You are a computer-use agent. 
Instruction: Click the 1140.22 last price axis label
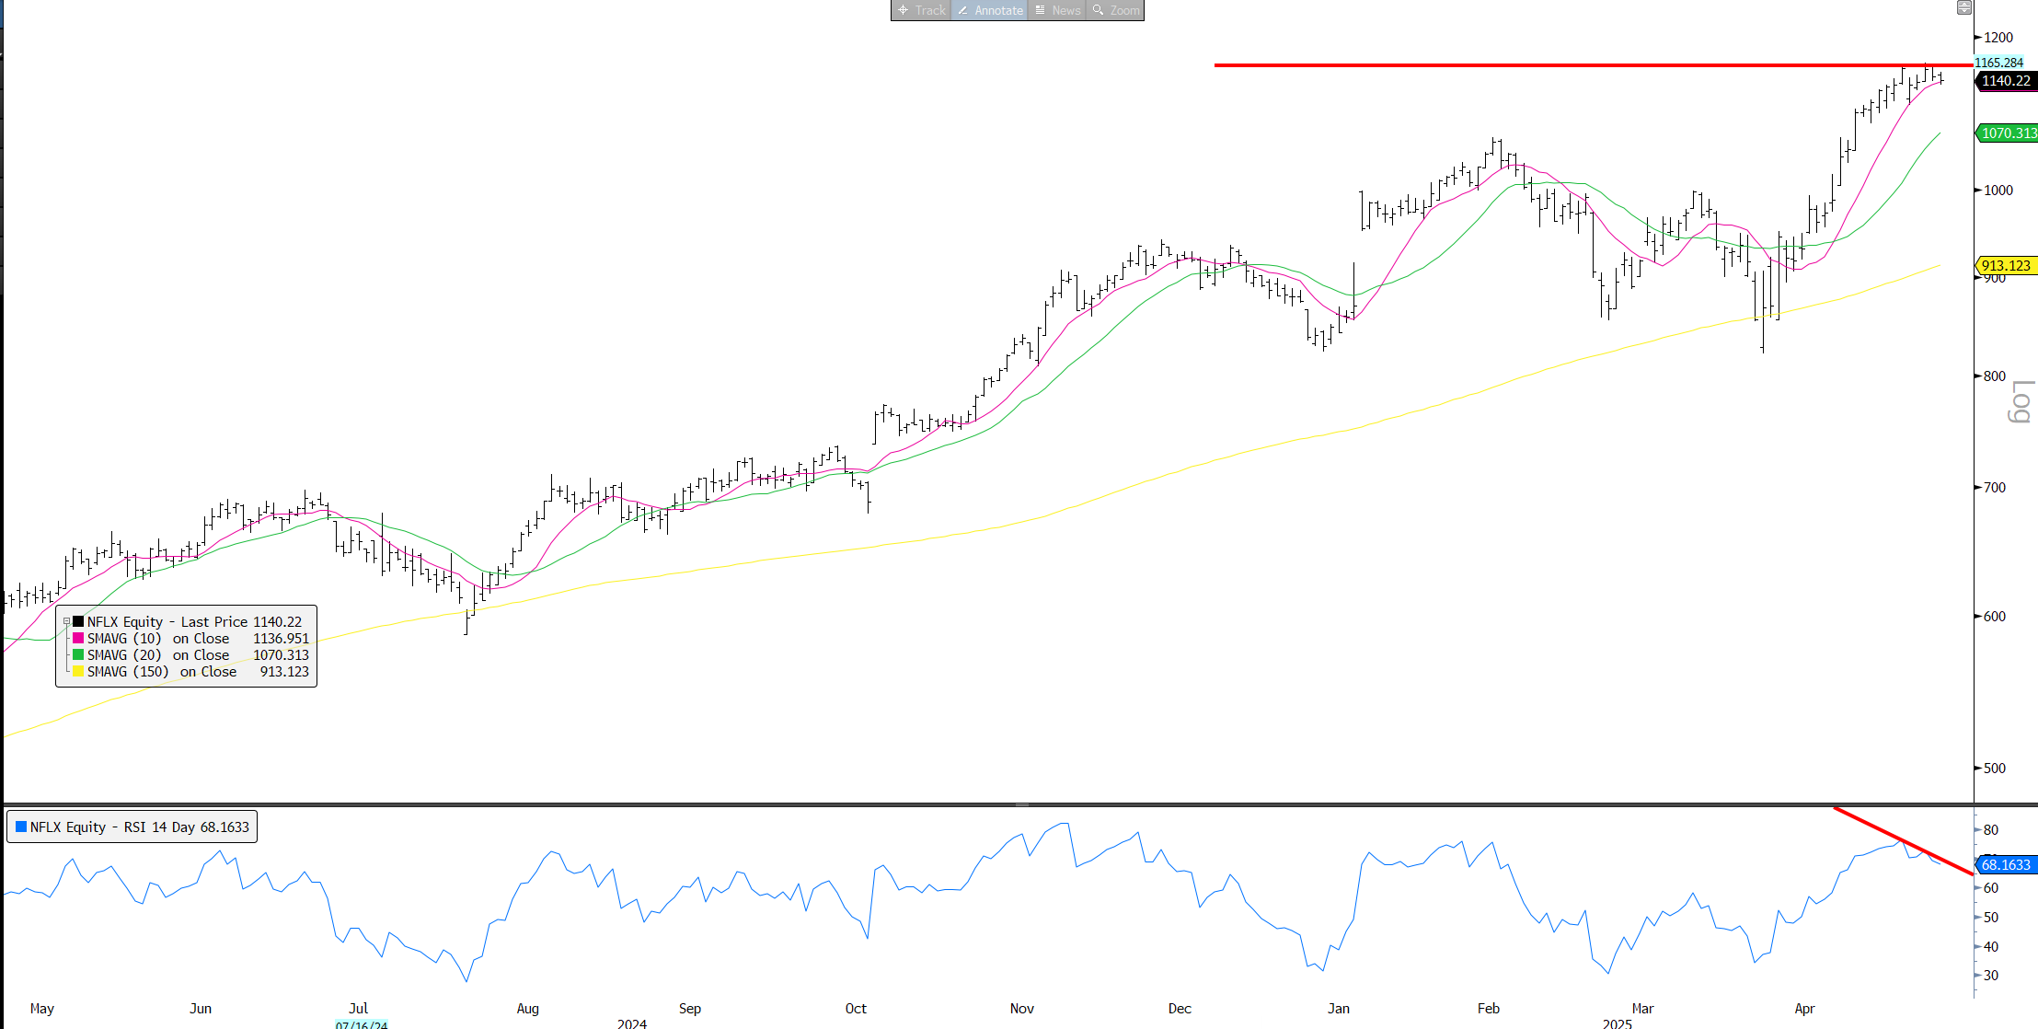tap(2006, 81)
